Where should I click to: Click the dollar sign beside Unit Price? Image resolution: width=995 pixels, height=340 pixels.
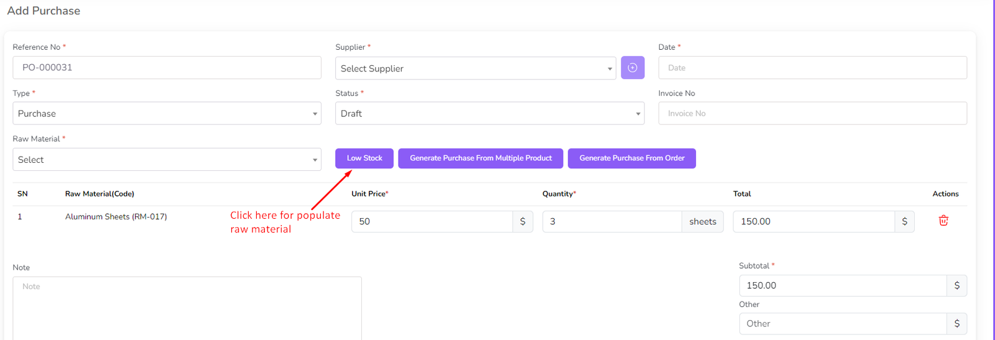coord(522,222)
